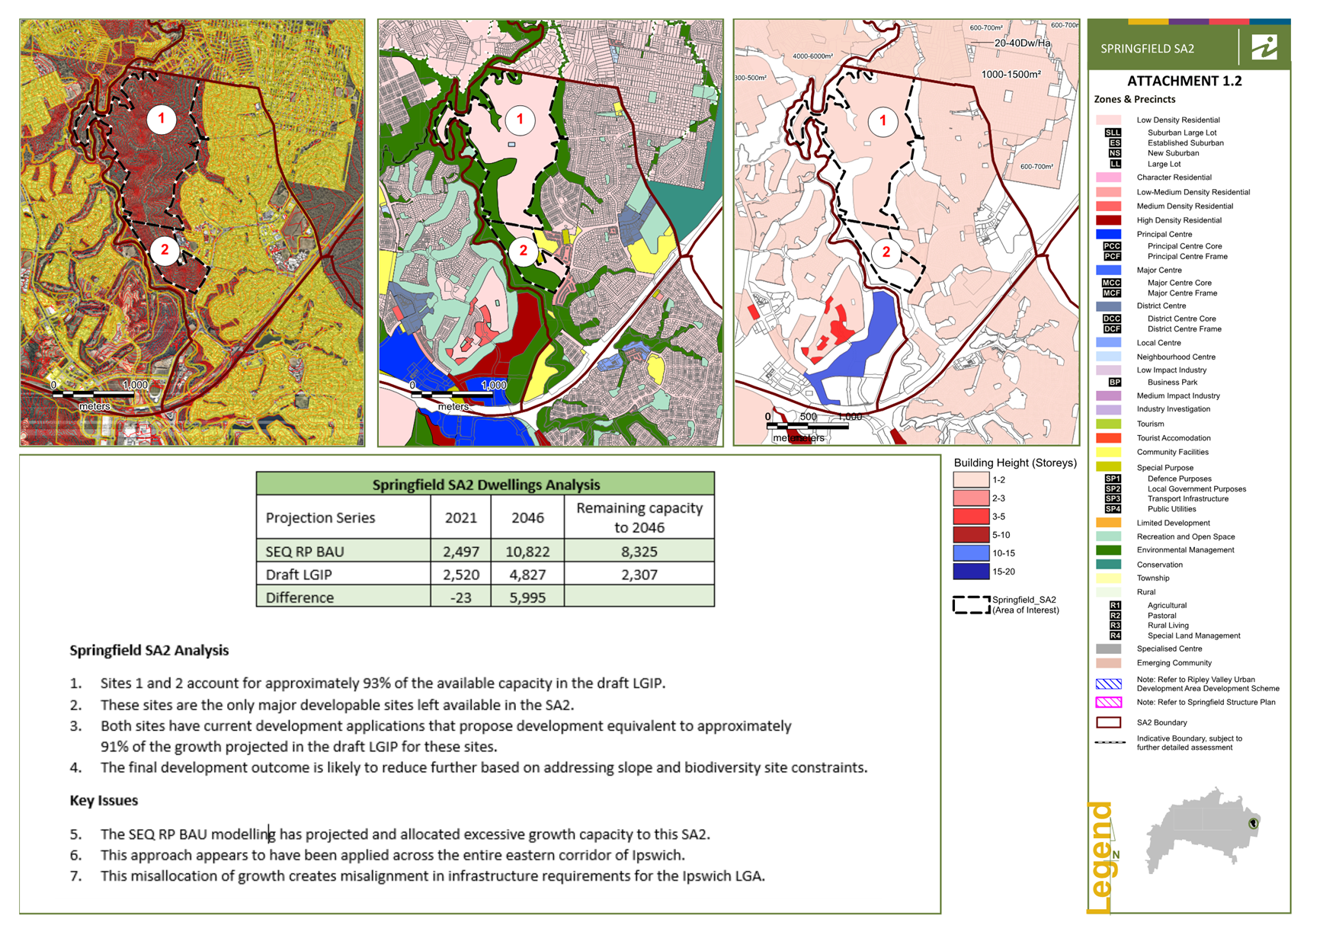Click the 'SEQ RP BAU' row label
This screenshot has width=1323, height=935.
(304, 552)
